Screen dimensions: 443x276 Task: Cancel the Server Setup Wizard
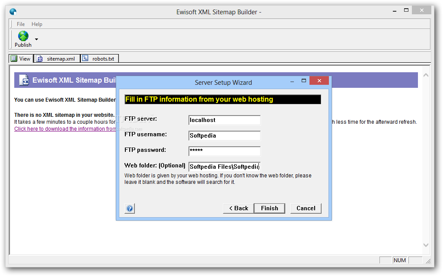(306, 209)
